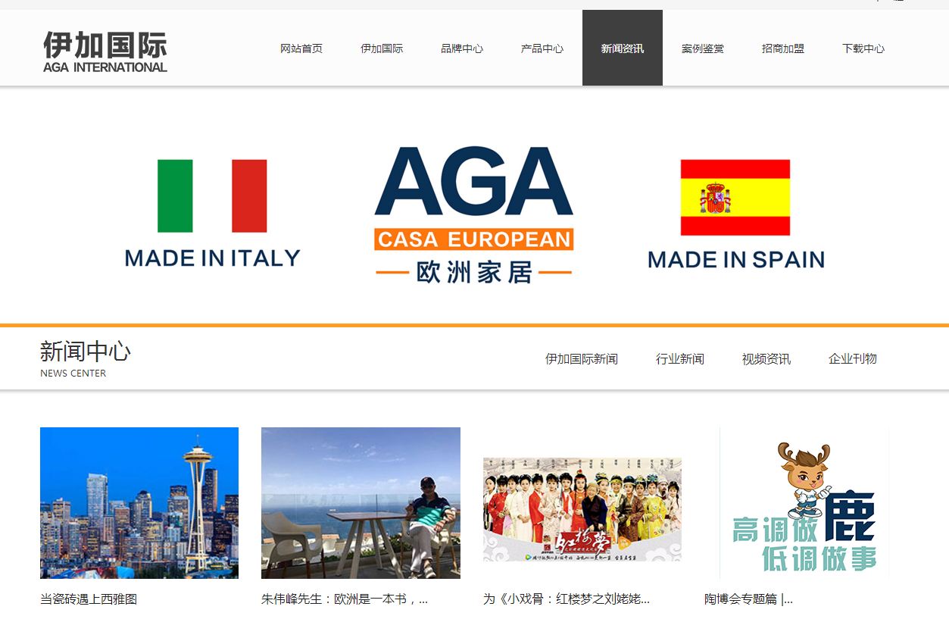The image size is (949, 619).
Task: Open the deer mascot 高调做鹿 thumbnail
Action: (804, 503)
